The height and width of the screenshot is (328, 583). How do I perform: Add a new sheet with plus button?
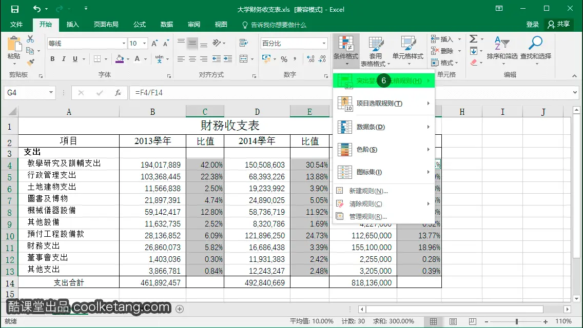180,309
